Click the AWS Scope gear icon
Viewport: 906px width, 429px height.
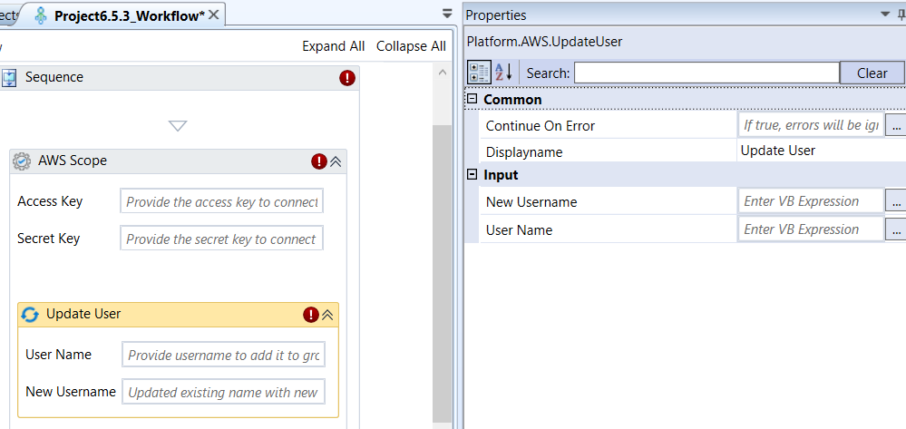pyautogui.click(x=22, y=161)
